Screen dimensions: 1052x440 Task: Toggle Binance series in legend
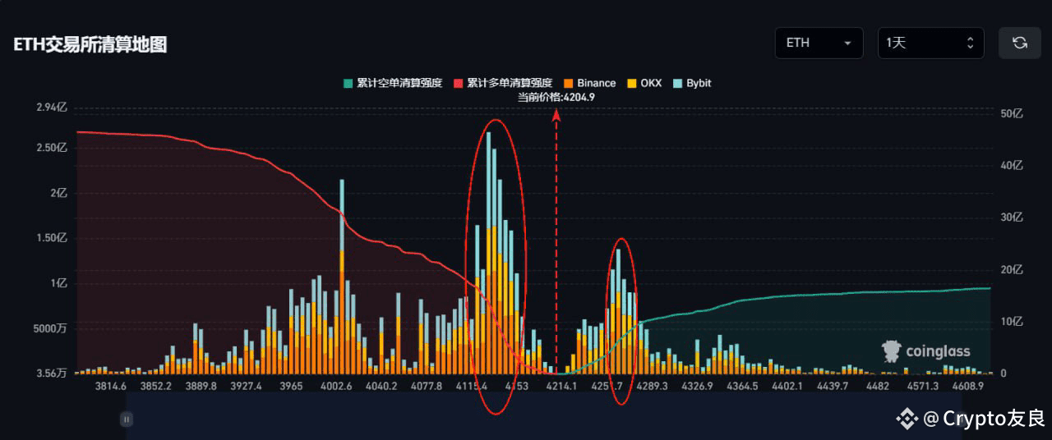589,83
